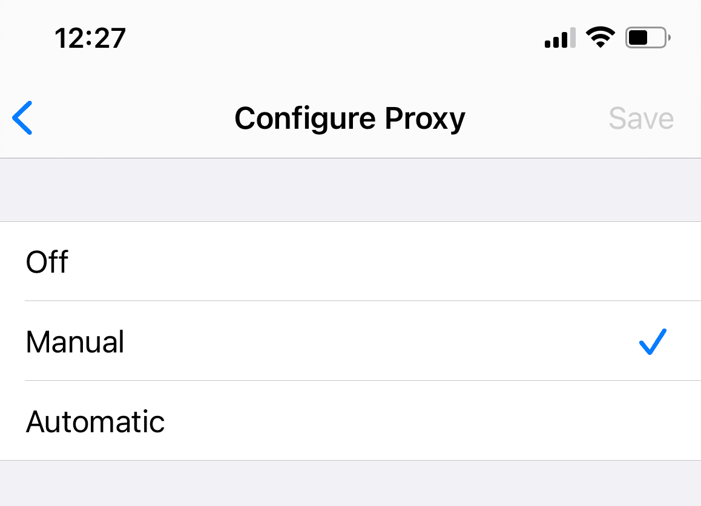This screenshot has height=506, width=701.
Task: Tap the battery indicator in the status bar
Action: (x=647, y=37)
